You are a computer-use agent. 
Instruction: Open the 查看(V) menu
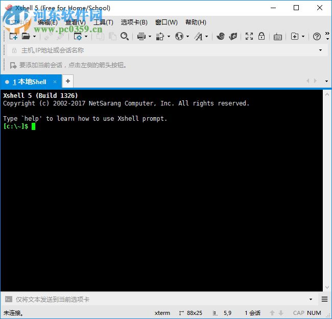pyautogui.click(x=76, y=22)
